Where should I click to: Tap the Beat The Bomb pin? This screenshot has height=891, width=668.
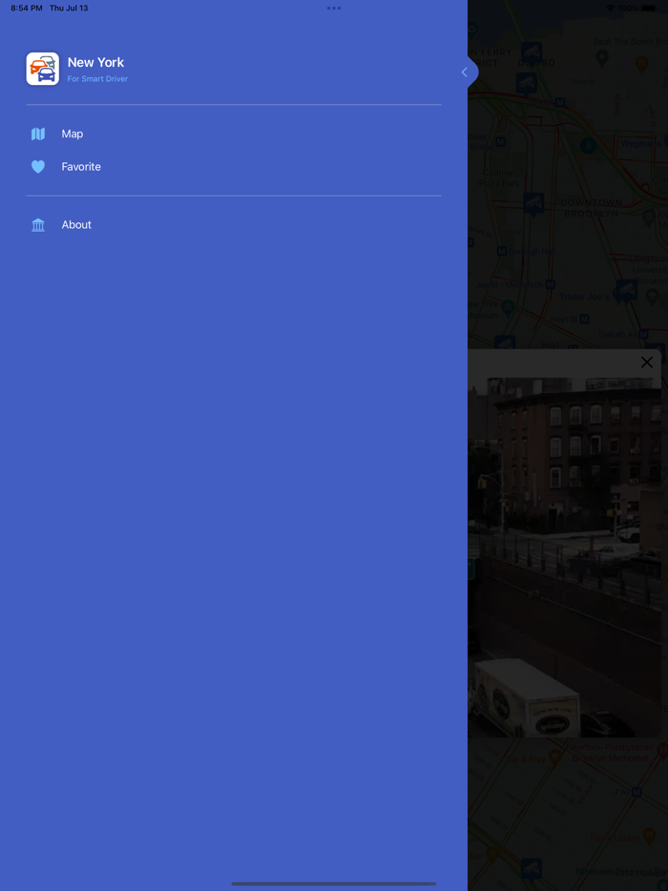(602, 57)
